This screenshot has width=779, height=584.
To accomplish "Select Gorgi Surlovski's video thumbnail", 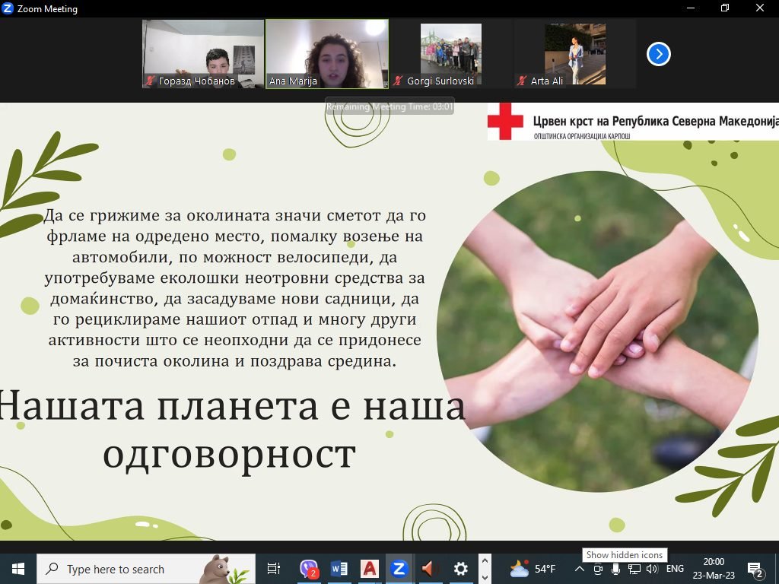I will [x=450, y=53].
